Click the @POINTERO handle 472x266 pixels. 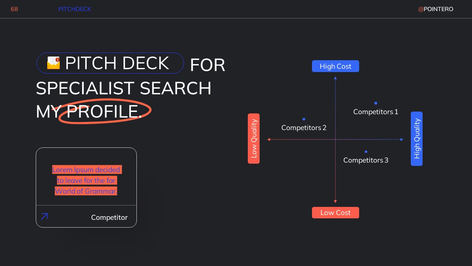[x=435, y=9]
